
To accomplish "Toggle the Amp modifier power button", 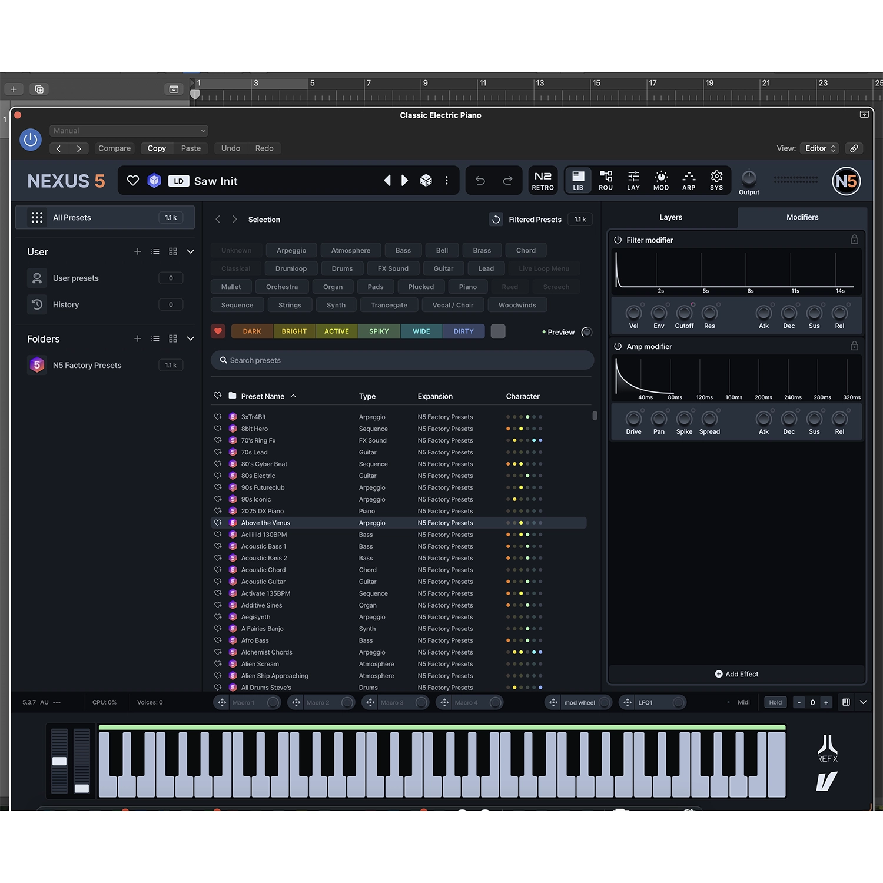I will pos(618,346).
